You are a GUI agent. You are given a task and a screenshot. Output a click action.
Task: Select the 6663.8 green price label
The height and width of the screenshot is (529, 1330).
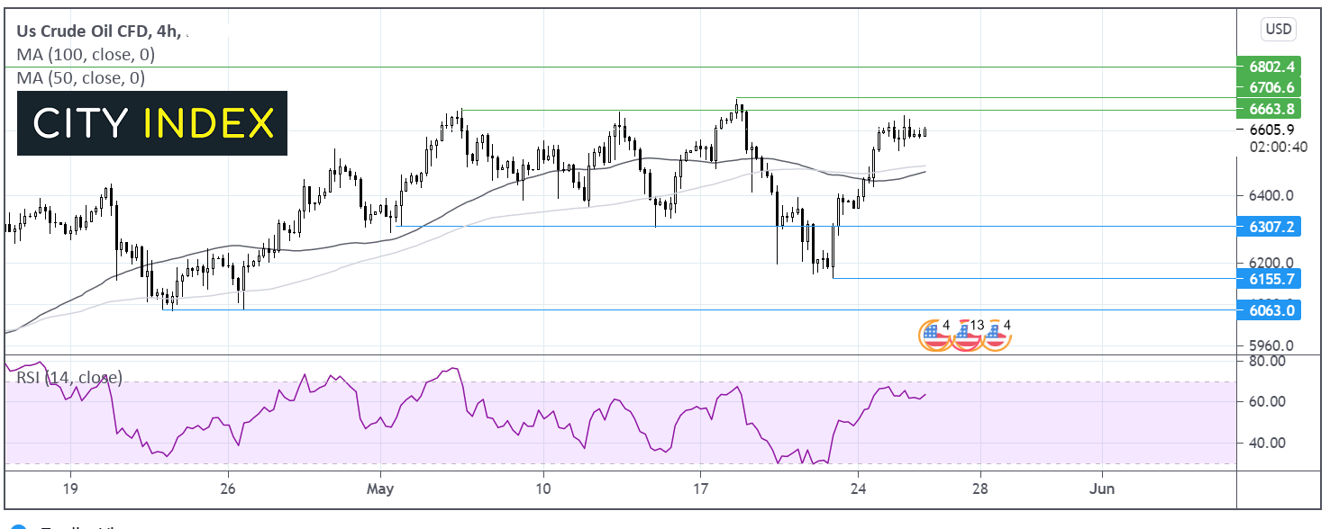pyautogui.click(x=1271, y=109)
